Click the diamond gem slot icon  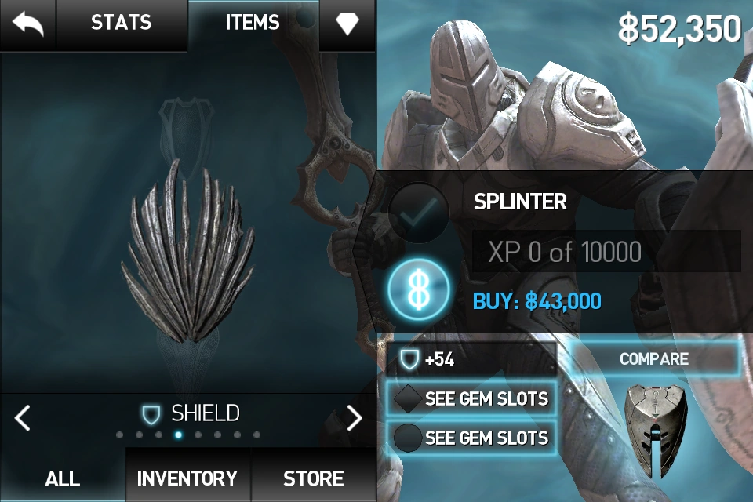click(408, 398)
